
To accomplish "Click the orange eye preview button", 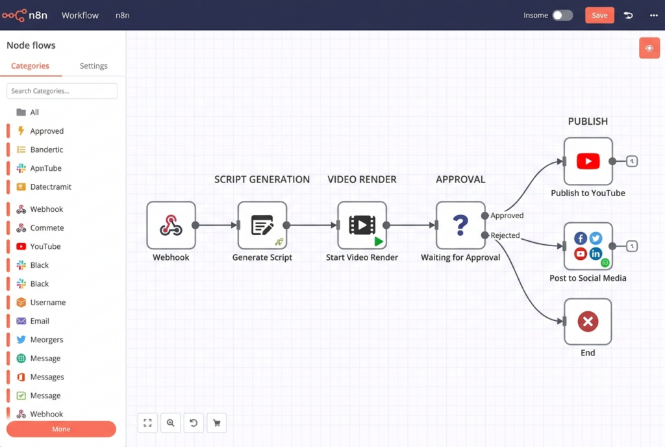I will coord(649,48).
